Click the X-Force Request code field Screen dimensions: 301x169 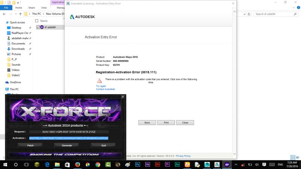pos(69,132)
